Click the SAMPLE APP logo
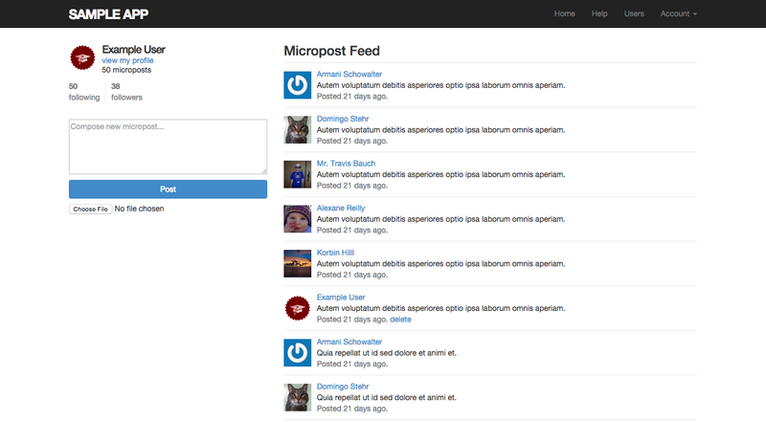The height and width of the screenshot is (422, 766). click(108, 14)
